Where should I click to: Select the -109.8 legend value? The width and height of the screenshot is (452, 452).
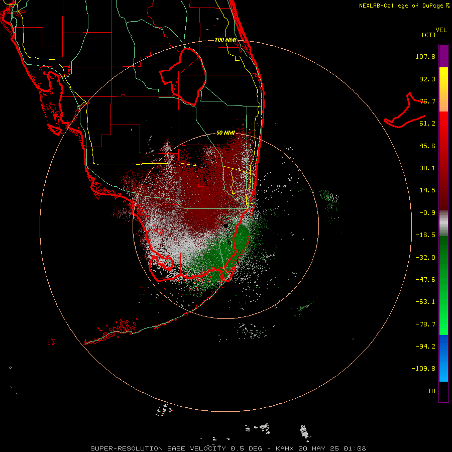coord(423,369)
